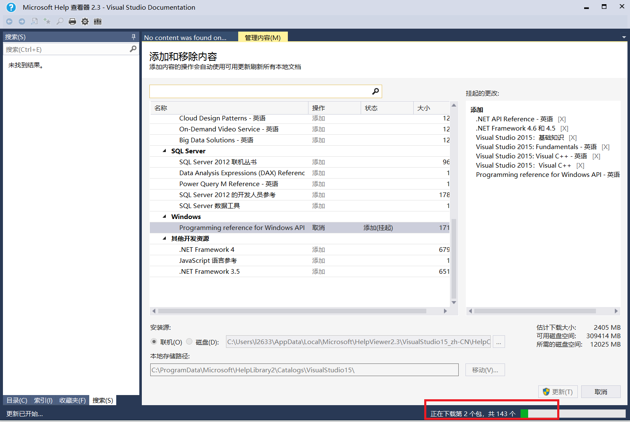Click the manage content books icon
The height and width of the screenshot is (422, 630).
point(98,21)
